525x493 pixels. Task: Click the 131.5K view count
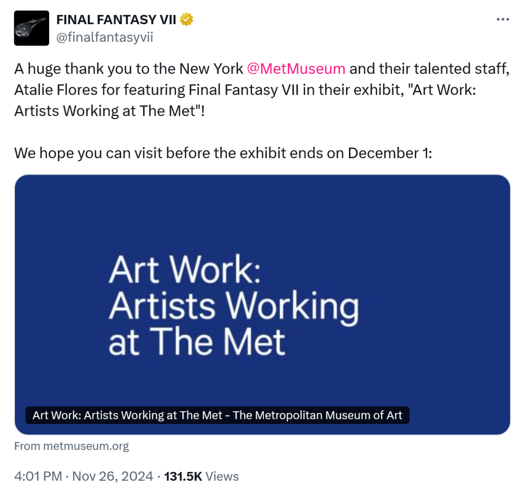point(183,476)
